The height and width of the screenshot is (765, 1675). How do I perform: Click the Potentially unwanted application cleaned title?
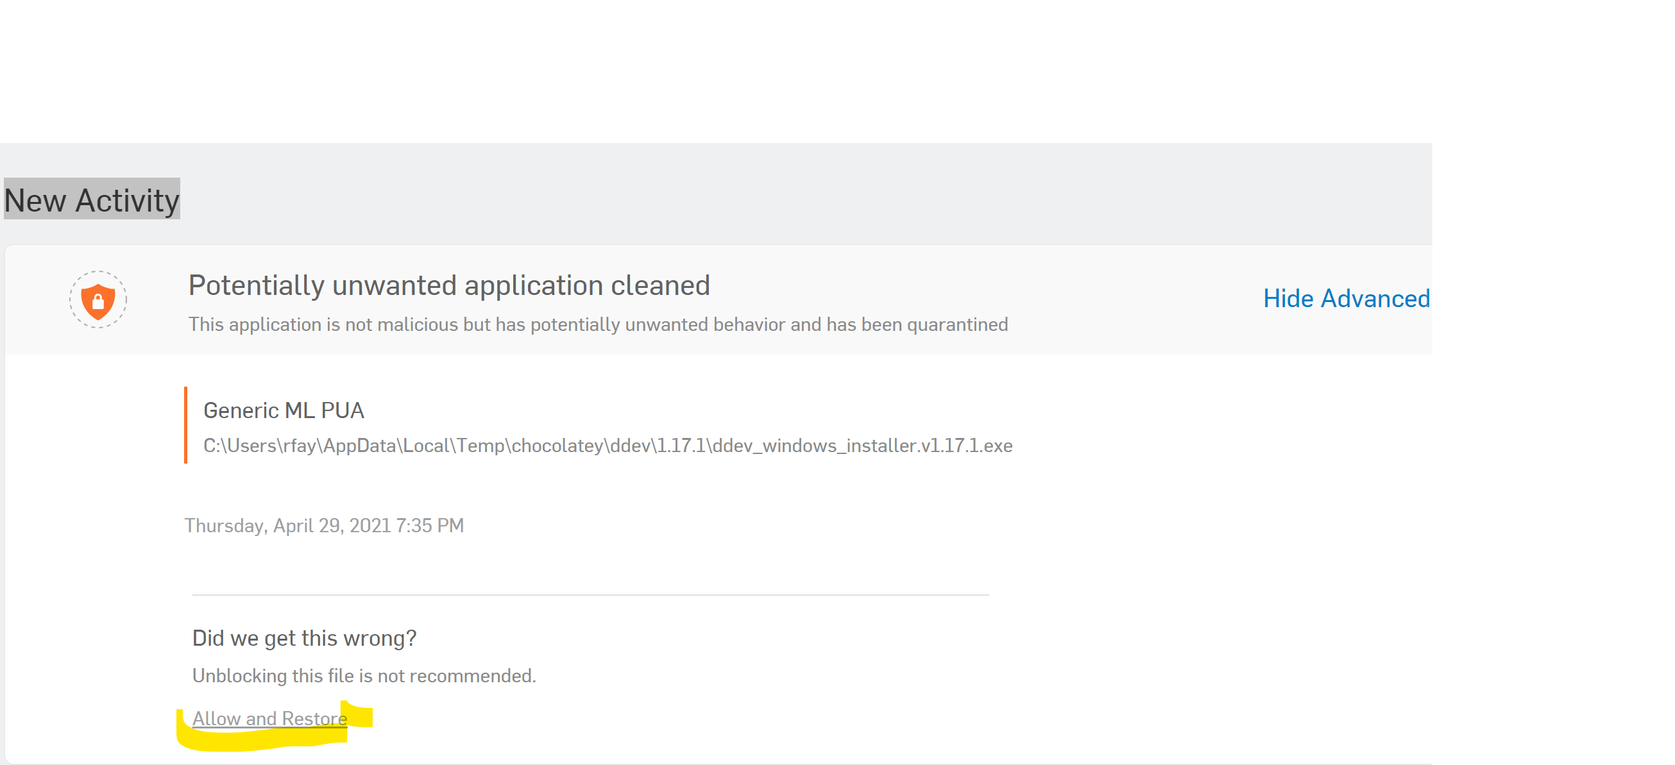(448, 285)
